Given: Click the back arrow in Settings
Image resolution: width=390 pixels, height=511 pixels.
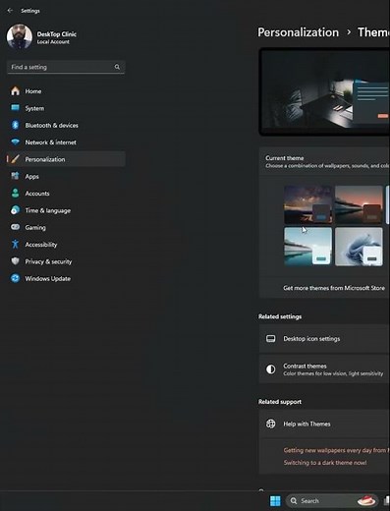Looking at the screenshot, I should 10,11.
